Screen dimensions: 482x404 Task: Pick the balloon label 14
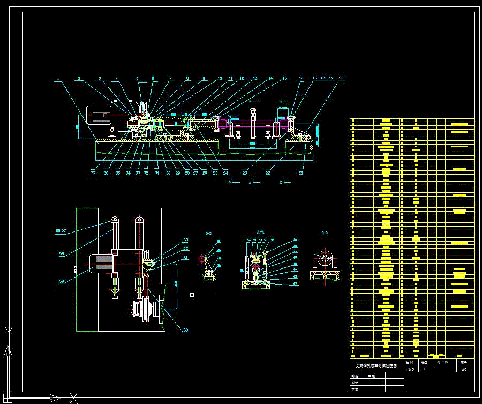click(x=270, y=78)
